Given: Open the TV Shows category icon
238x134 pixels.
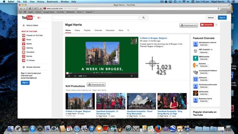Looking at the screenshot, I should (23, 60).
